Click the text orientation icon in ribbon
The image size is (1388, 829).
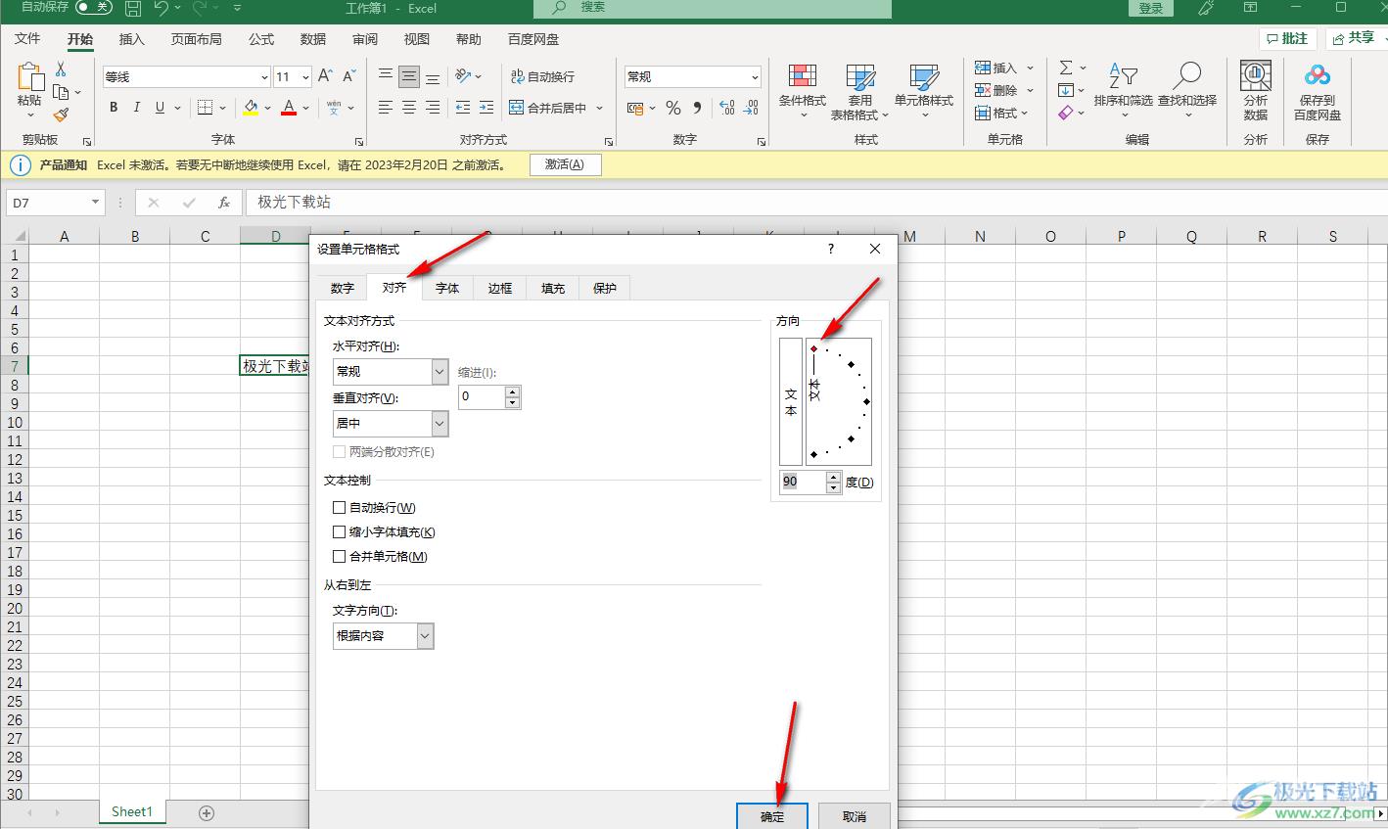pyautogui.click(x=464, y=76)
